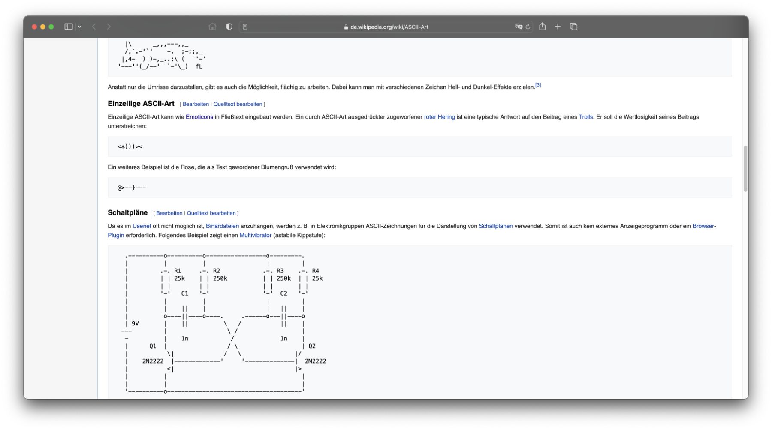Click the de.wikipedia.org address field

(386, 27)
